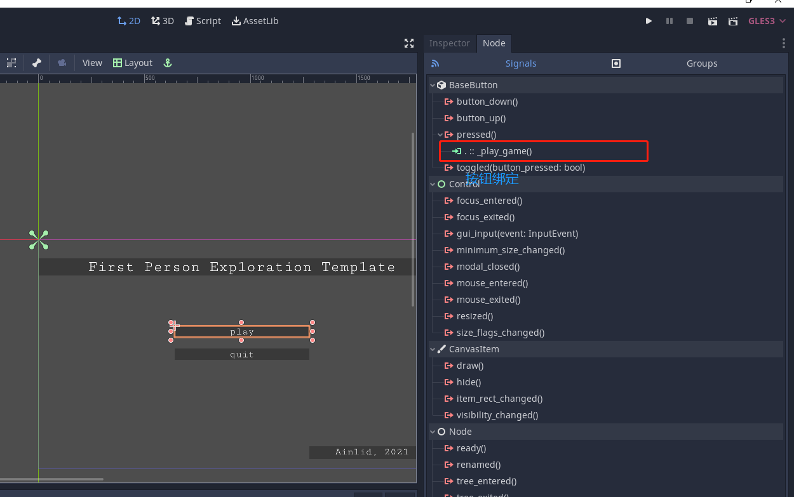The width and height of the screenshot is (794, 497).
Task: Click the bone skeleton options icon
Action: pyautogui.click(x=37, y=63)
